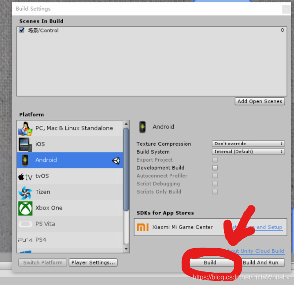294x285 pixels.
Task: Click the Xiaomi Mi logo icon
Action: [x=143, y=227]
